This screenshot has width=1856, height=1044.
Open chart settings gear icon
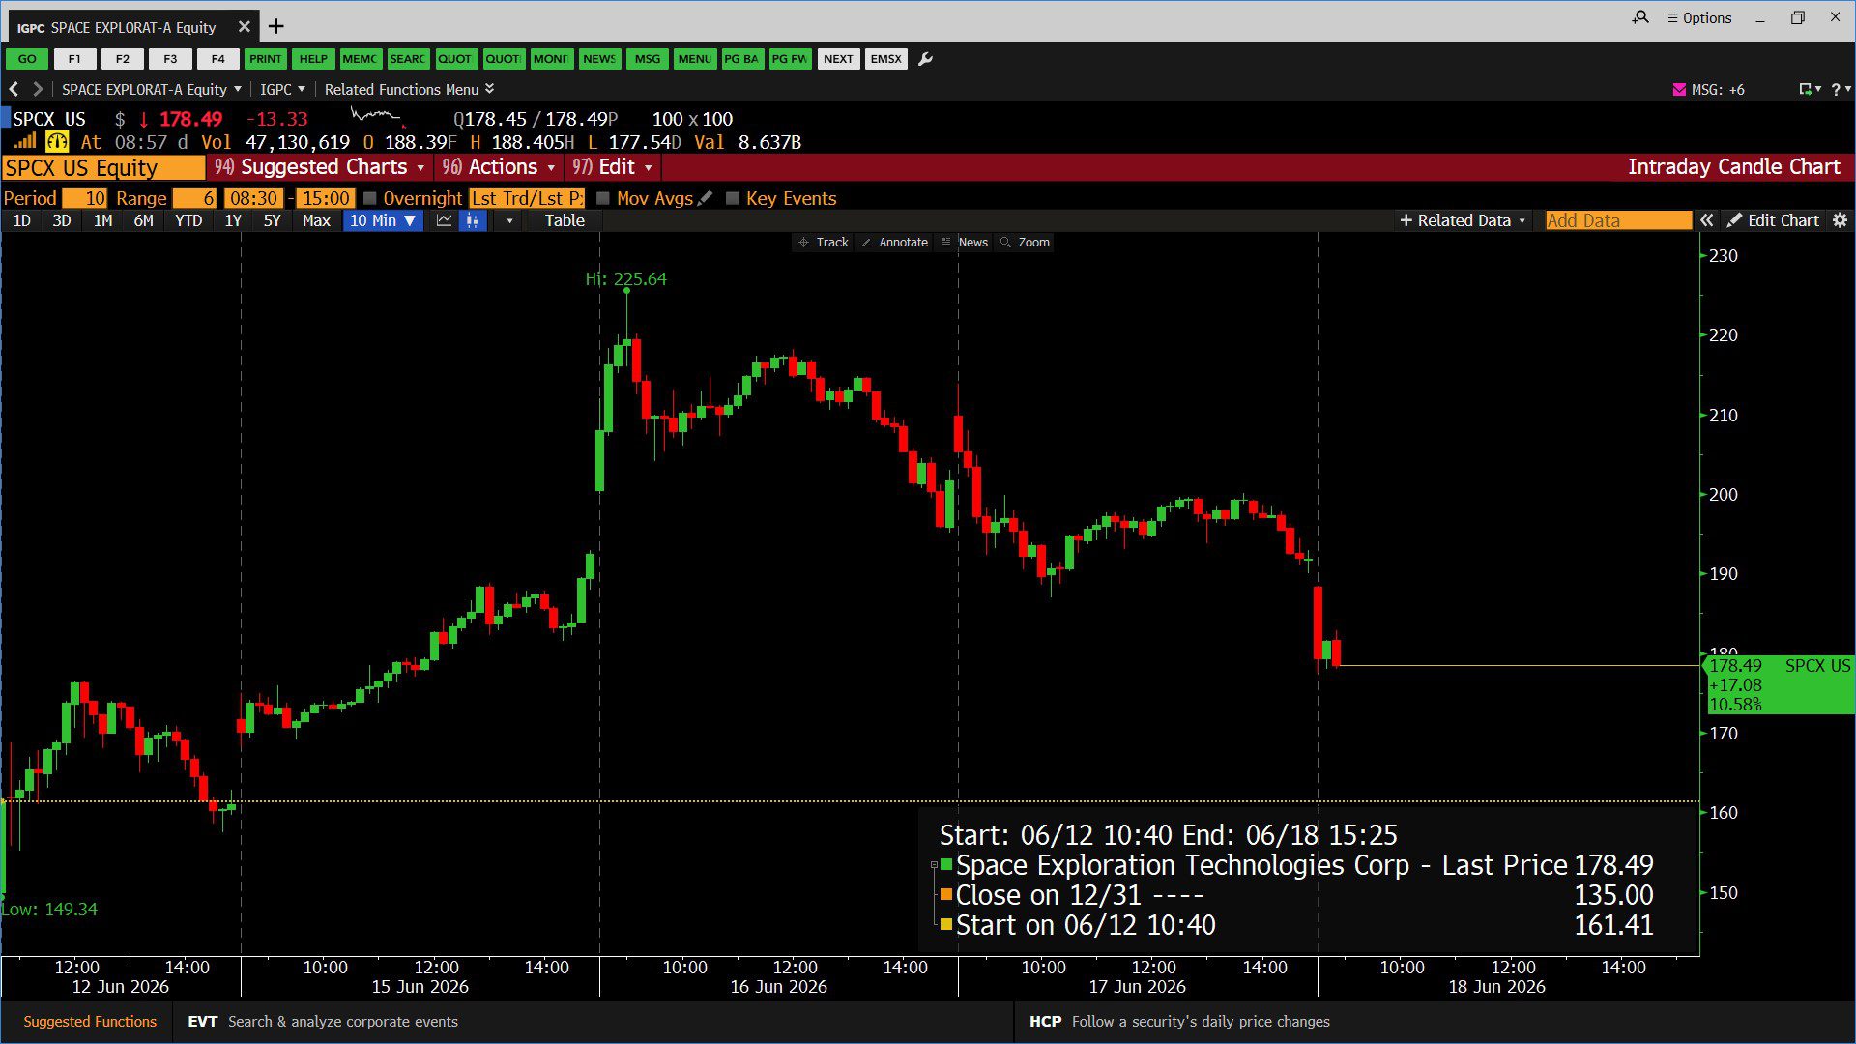point(1840,220)
